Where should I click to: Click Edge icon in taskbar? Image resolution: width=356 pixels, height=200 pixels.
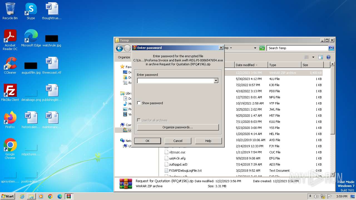[60, 196]
